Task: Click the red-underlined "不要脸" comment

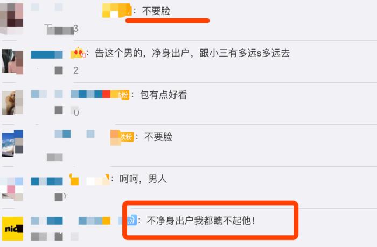Action: [156, 11]
